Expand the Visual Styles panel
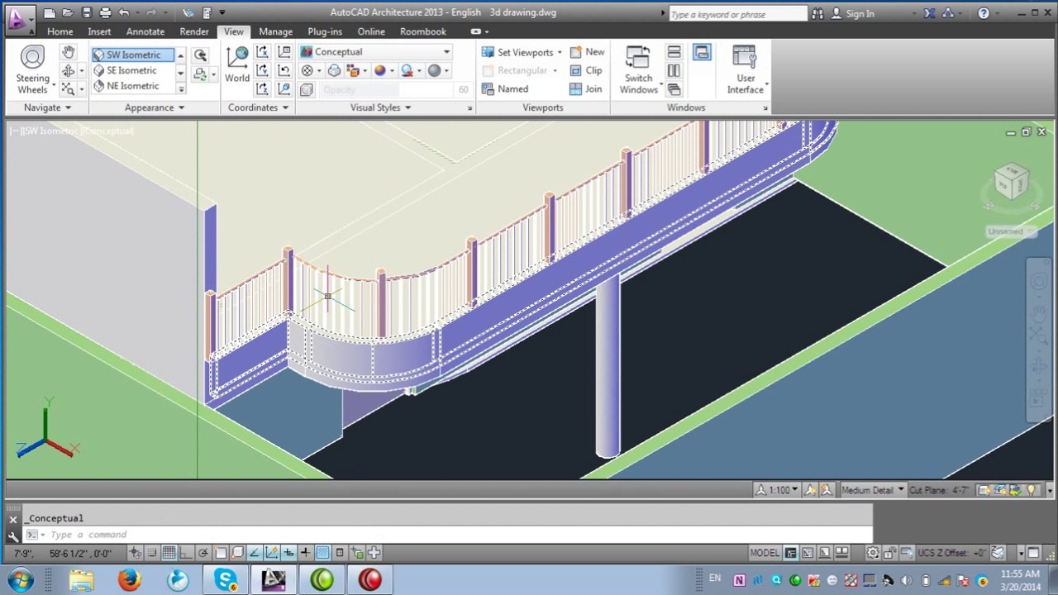This screenshot has width=1058, height=595. pyautogui.click(x=380, y=107)
